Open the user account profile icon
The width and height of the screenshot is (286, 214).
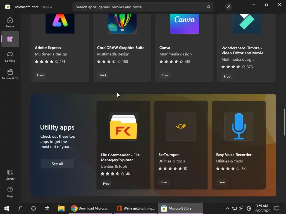click(228, 7)
